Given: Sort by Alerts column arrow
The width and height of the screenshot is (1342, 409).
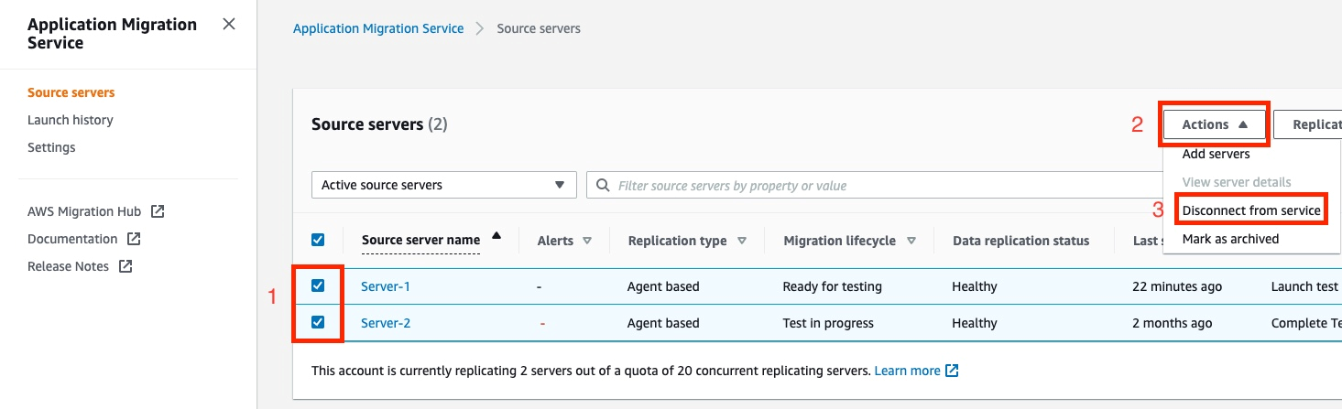Looking at the screenshot, I should [587, 241].
